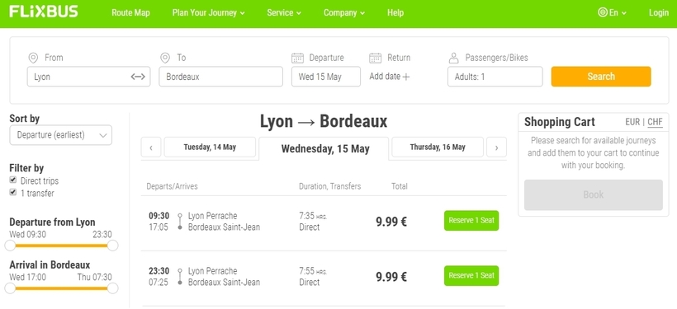Uncheck the Direct trips filter
677x309 pixels.
coord(13,180)
